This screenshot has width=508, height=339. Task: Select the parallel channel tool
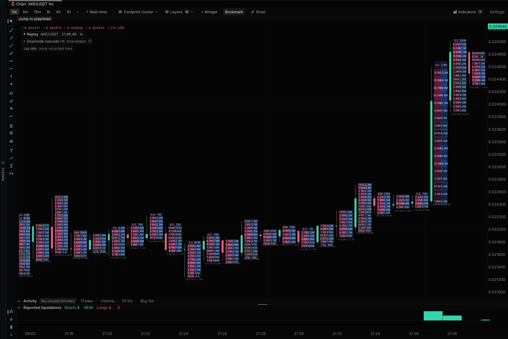click(x=11, y=101)
